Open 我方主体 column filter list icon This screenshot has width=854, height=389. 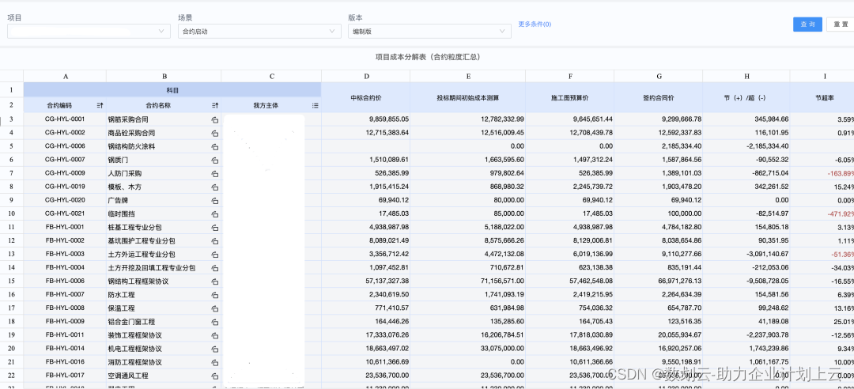315,105
